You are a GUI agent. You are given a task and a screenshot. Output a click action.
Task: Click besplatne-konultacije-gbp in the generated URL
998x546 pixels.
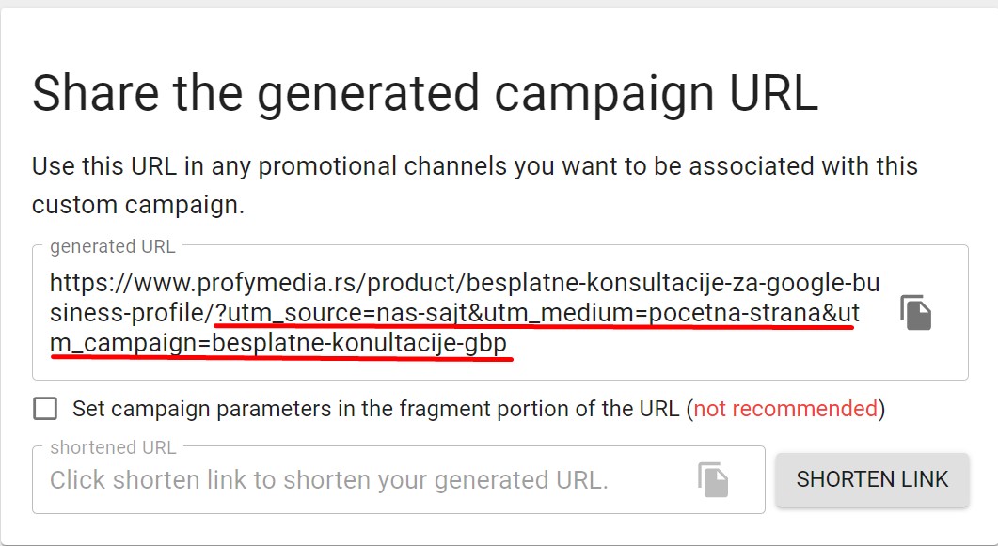(360, 345)
